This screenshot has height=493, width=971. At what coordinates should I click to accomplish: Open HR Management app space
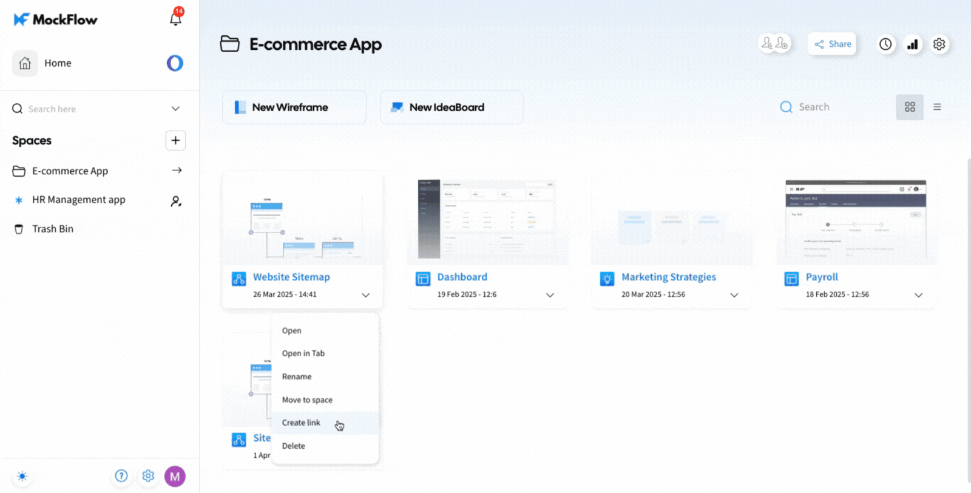[x=78, y=200]
